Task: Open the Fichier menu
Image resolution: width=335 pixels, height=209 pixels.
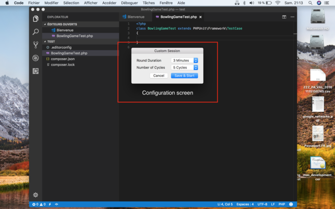Action: pos(34,3)
